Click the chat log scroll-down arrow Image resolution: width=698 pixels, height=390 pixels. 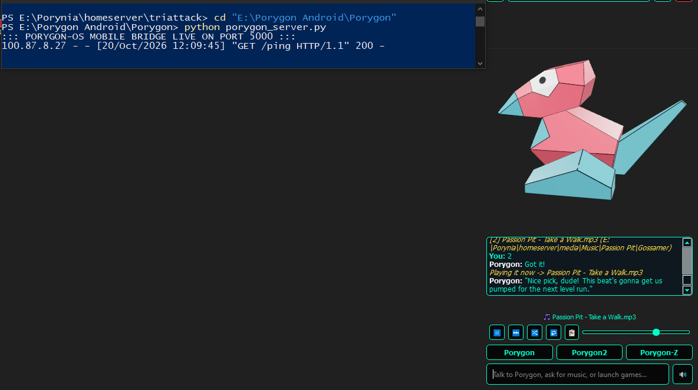click(x=687, y=290)
